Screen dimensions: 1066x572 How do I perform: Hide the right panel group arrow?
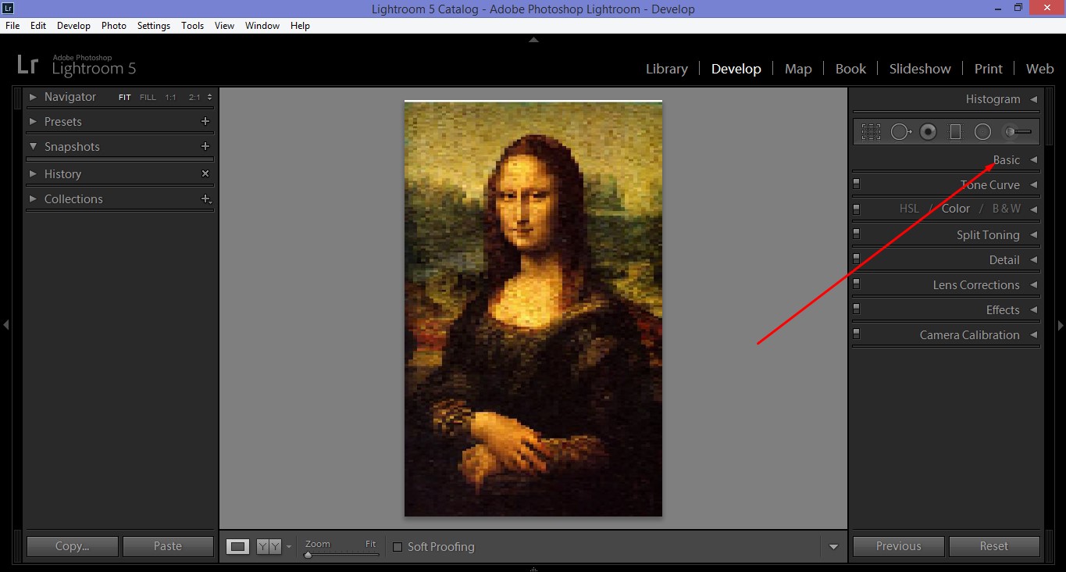click(x=1061, y=324)
